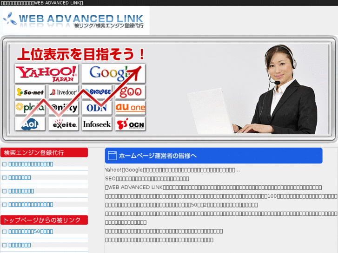Click the excite logo tile
This screenshot has width=338, height=253.
tap(63, 124)
